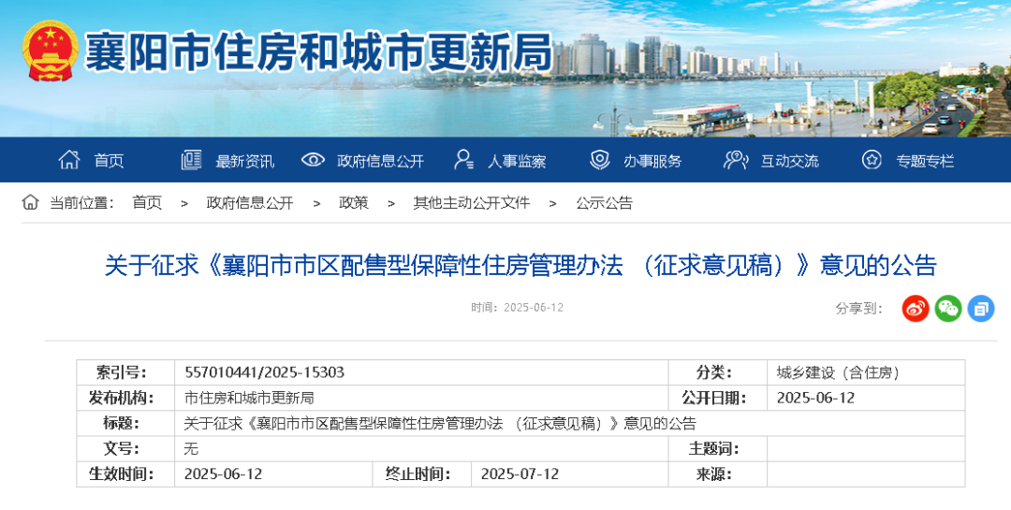The image size is (1011, 510).
Task: Click the 主题词 label cell
Action: 718,449
